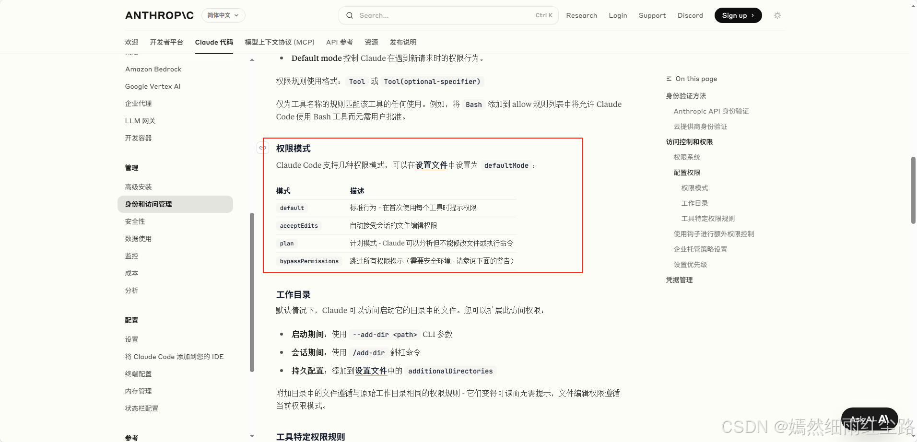Click the On this page list icon
917x442 pixels.
[x=669, y=79]
